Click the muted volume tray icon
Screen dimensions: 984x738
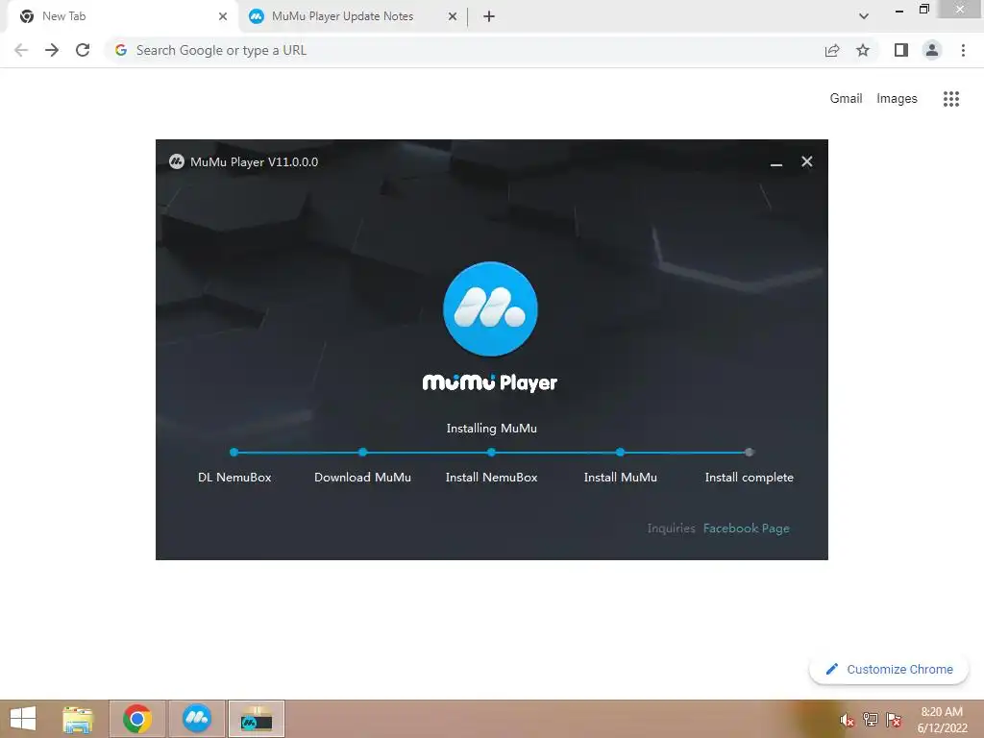tap(848, 720)
